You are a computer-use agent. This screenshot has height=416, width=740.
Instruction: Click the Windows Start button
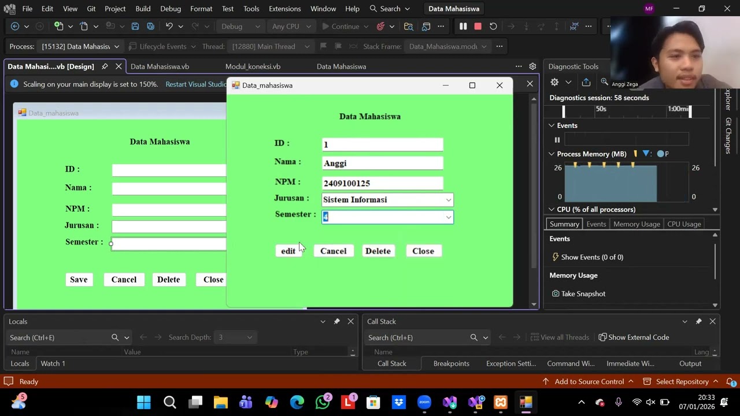coord(144,402)
